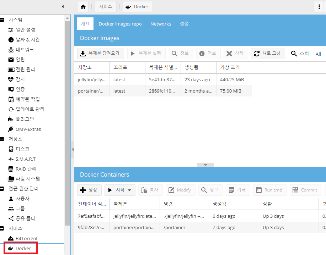This screenshot has height=255, width=326.
Task: Collapse the sidebar with the left arrow
Action: click(63, 7)
